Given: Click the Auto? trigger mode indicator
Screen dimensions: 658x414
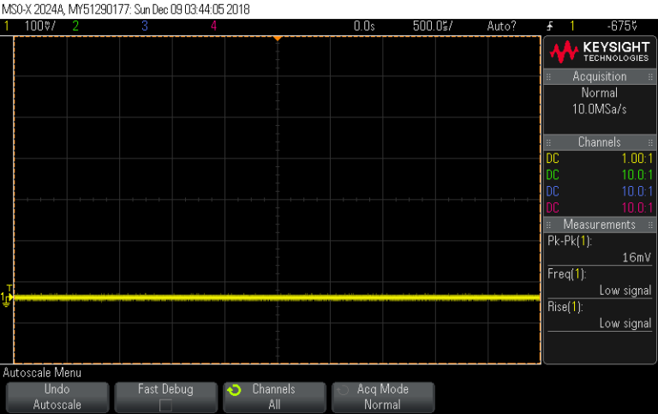Looking at the screenshot, I should (x=501, y=26).
